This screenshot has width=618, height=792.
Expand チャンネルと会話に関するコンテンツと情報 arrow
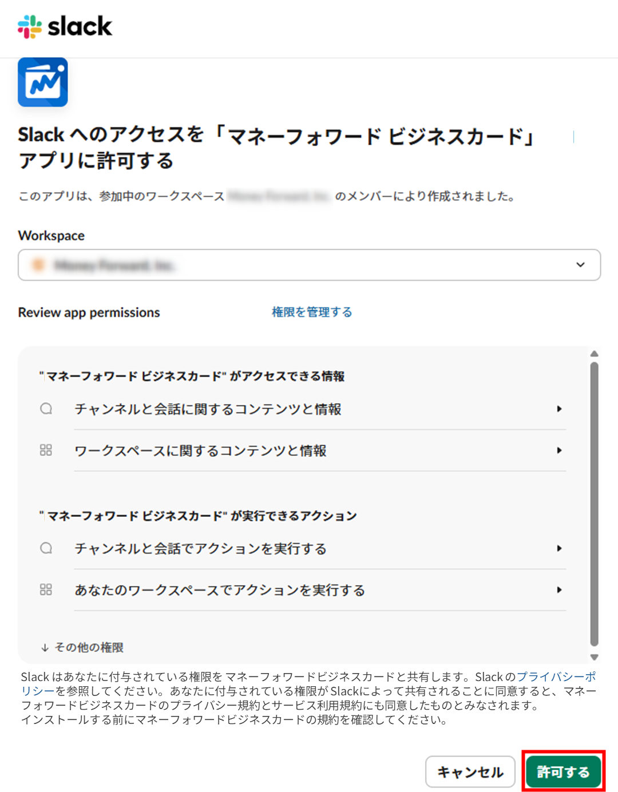pos(559,409)
